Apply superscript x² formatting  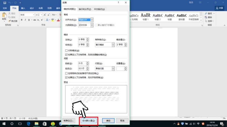tap(42, 20)
